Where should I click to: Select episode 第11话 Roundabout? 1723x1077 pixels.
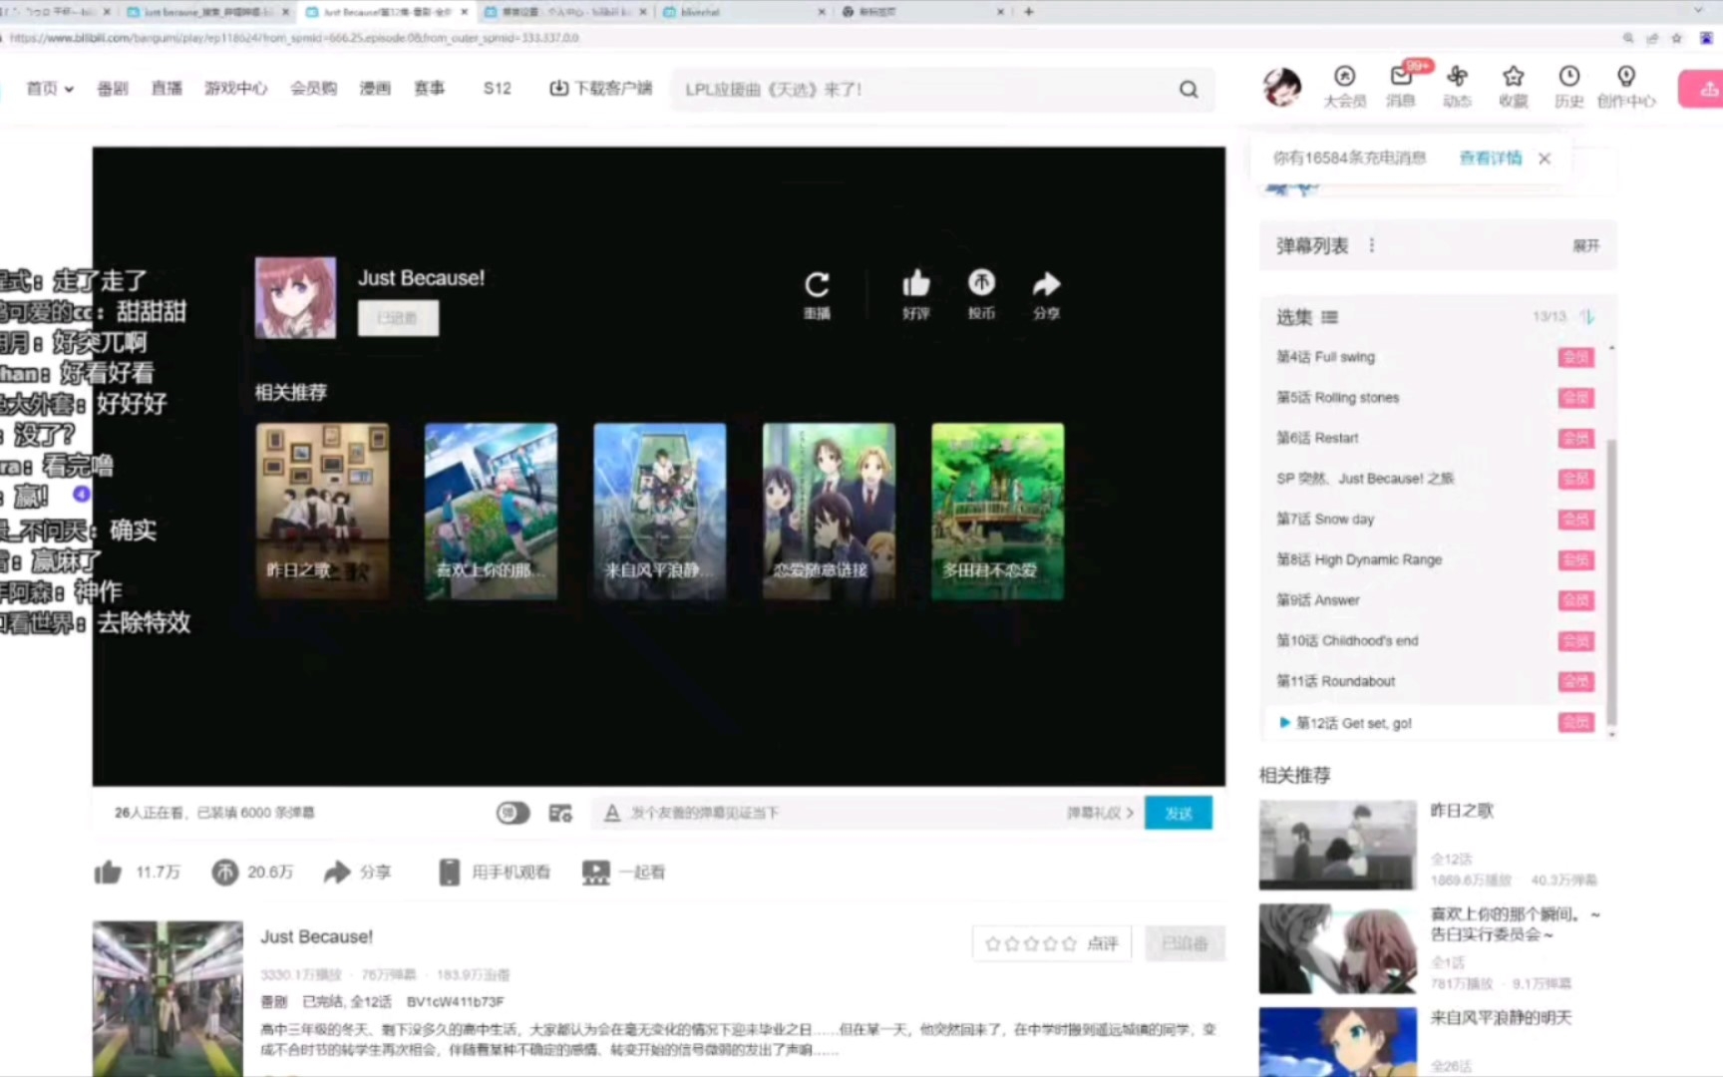[x=1434, y=682]
